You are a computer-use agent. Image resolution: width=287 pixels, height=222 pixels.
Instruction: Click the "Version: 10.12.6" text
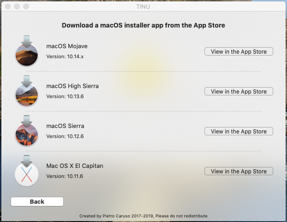[x=65, y=137]
